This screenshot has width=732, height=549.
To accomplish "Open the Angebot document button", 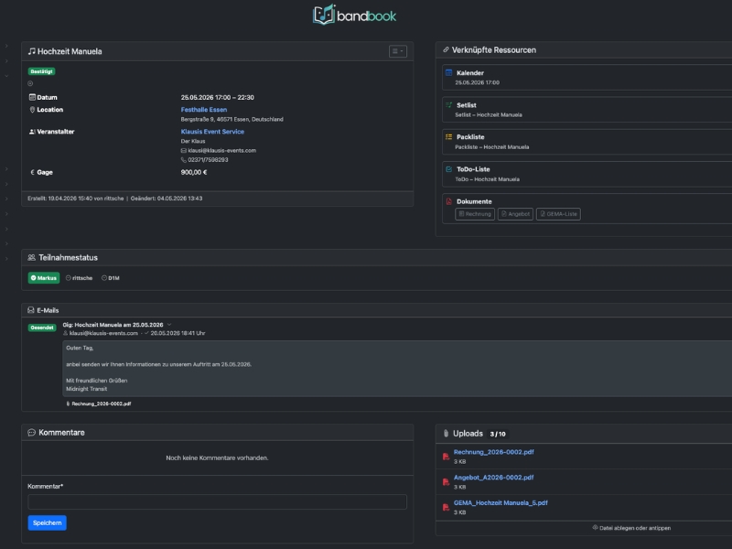I will click(x=515, y=214).
